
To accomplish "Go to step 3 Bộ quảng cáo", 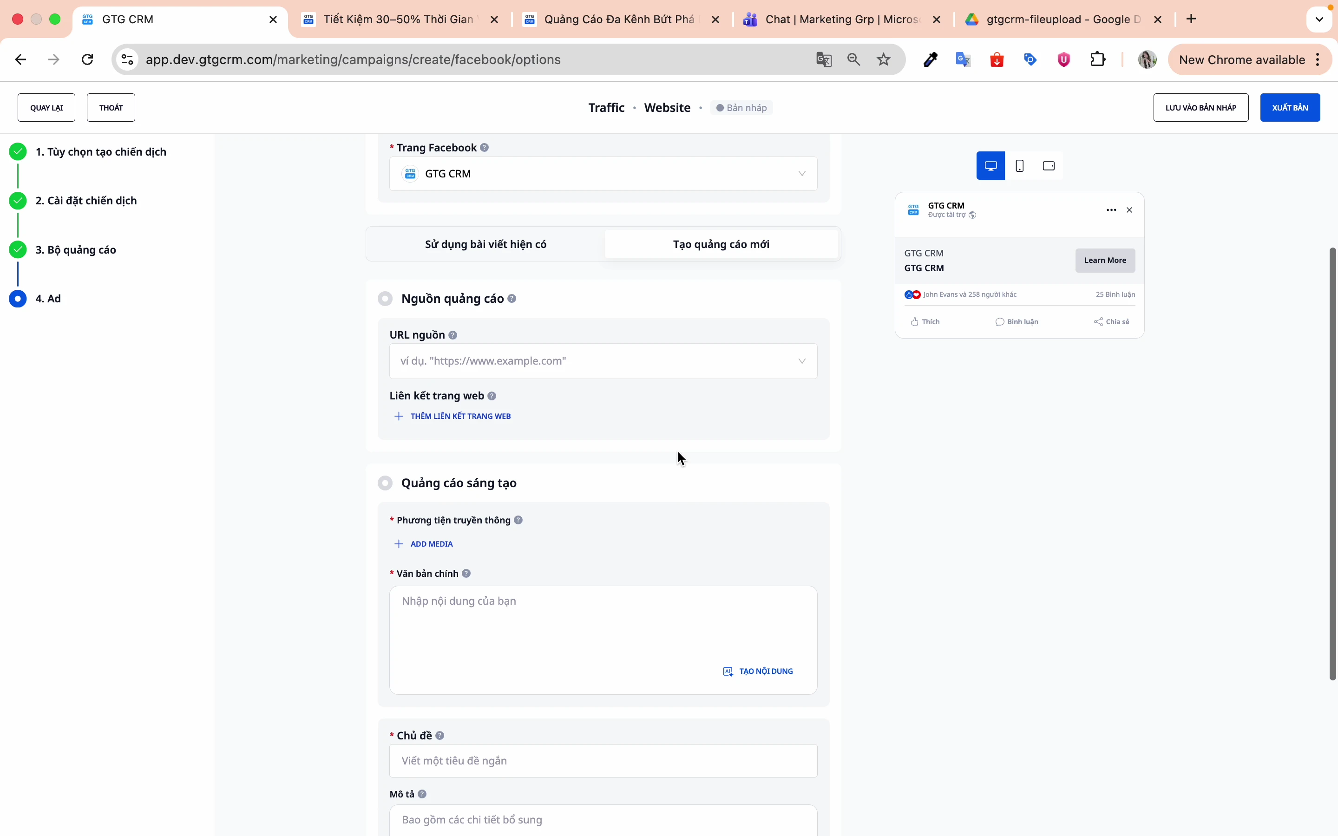I will [76, 250].
